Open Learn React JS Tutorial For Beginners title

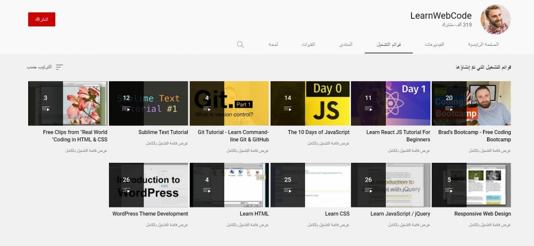coord(398,136)
